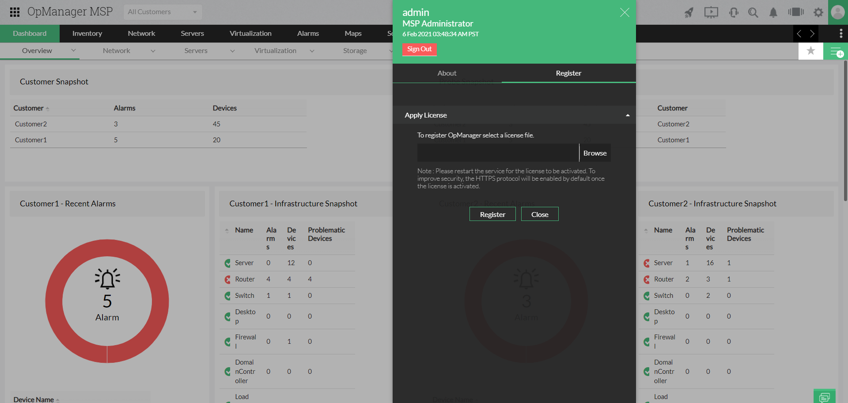Click Customer1 Server status icon
The image size is (848, 403).
227,263
